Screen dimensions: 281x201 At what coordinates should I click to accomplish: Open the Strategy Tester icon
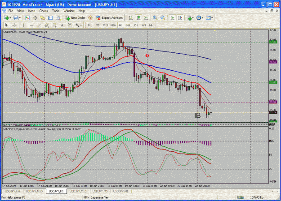click(x=58, y=18)
